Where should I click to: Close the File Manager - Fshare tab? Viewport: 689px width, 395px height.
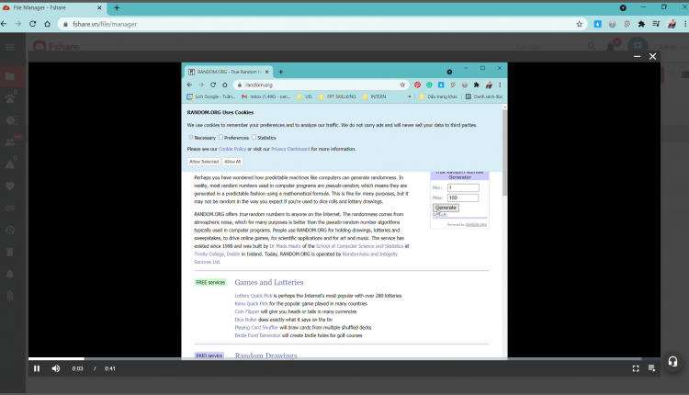point(99,8)
